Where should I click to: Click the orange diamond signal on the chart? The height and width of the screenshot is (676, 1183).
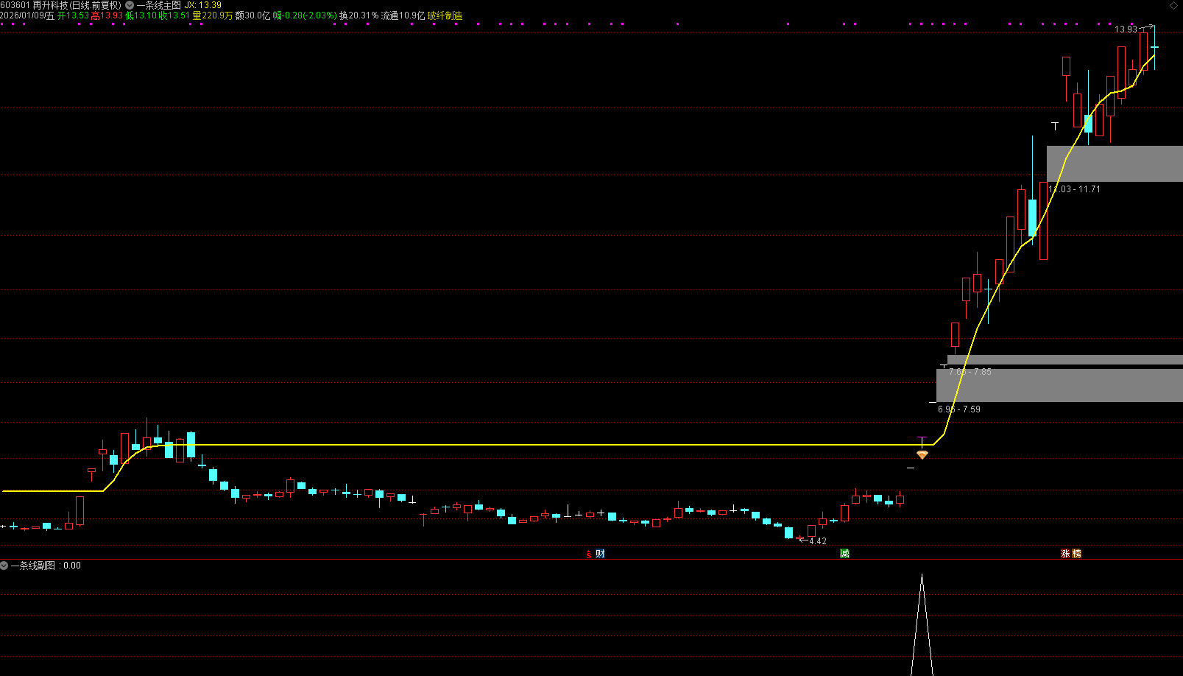click(x=922, y=455)
